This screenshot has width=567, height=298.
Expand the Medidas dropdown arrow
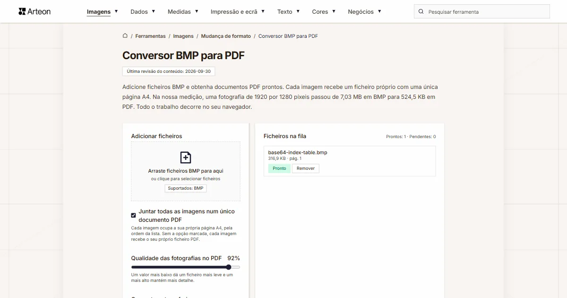pyautogui.click(x=197, y=11)
